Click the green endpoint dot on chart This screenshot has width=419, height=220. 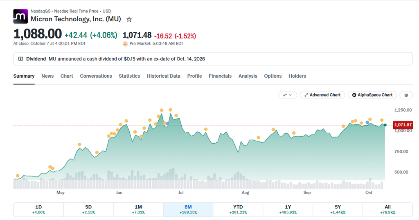(x=385, y=125)
